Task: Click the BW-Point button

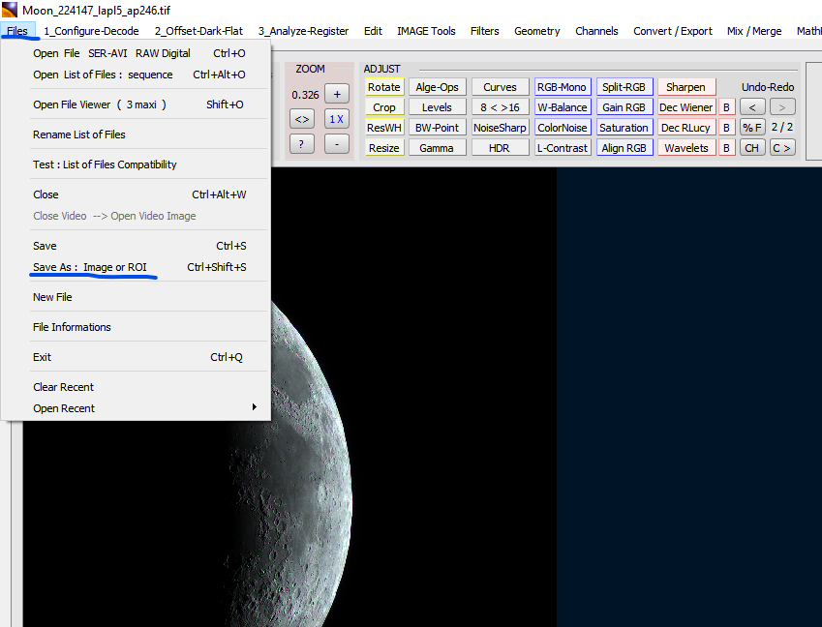Action: point(438,128)
